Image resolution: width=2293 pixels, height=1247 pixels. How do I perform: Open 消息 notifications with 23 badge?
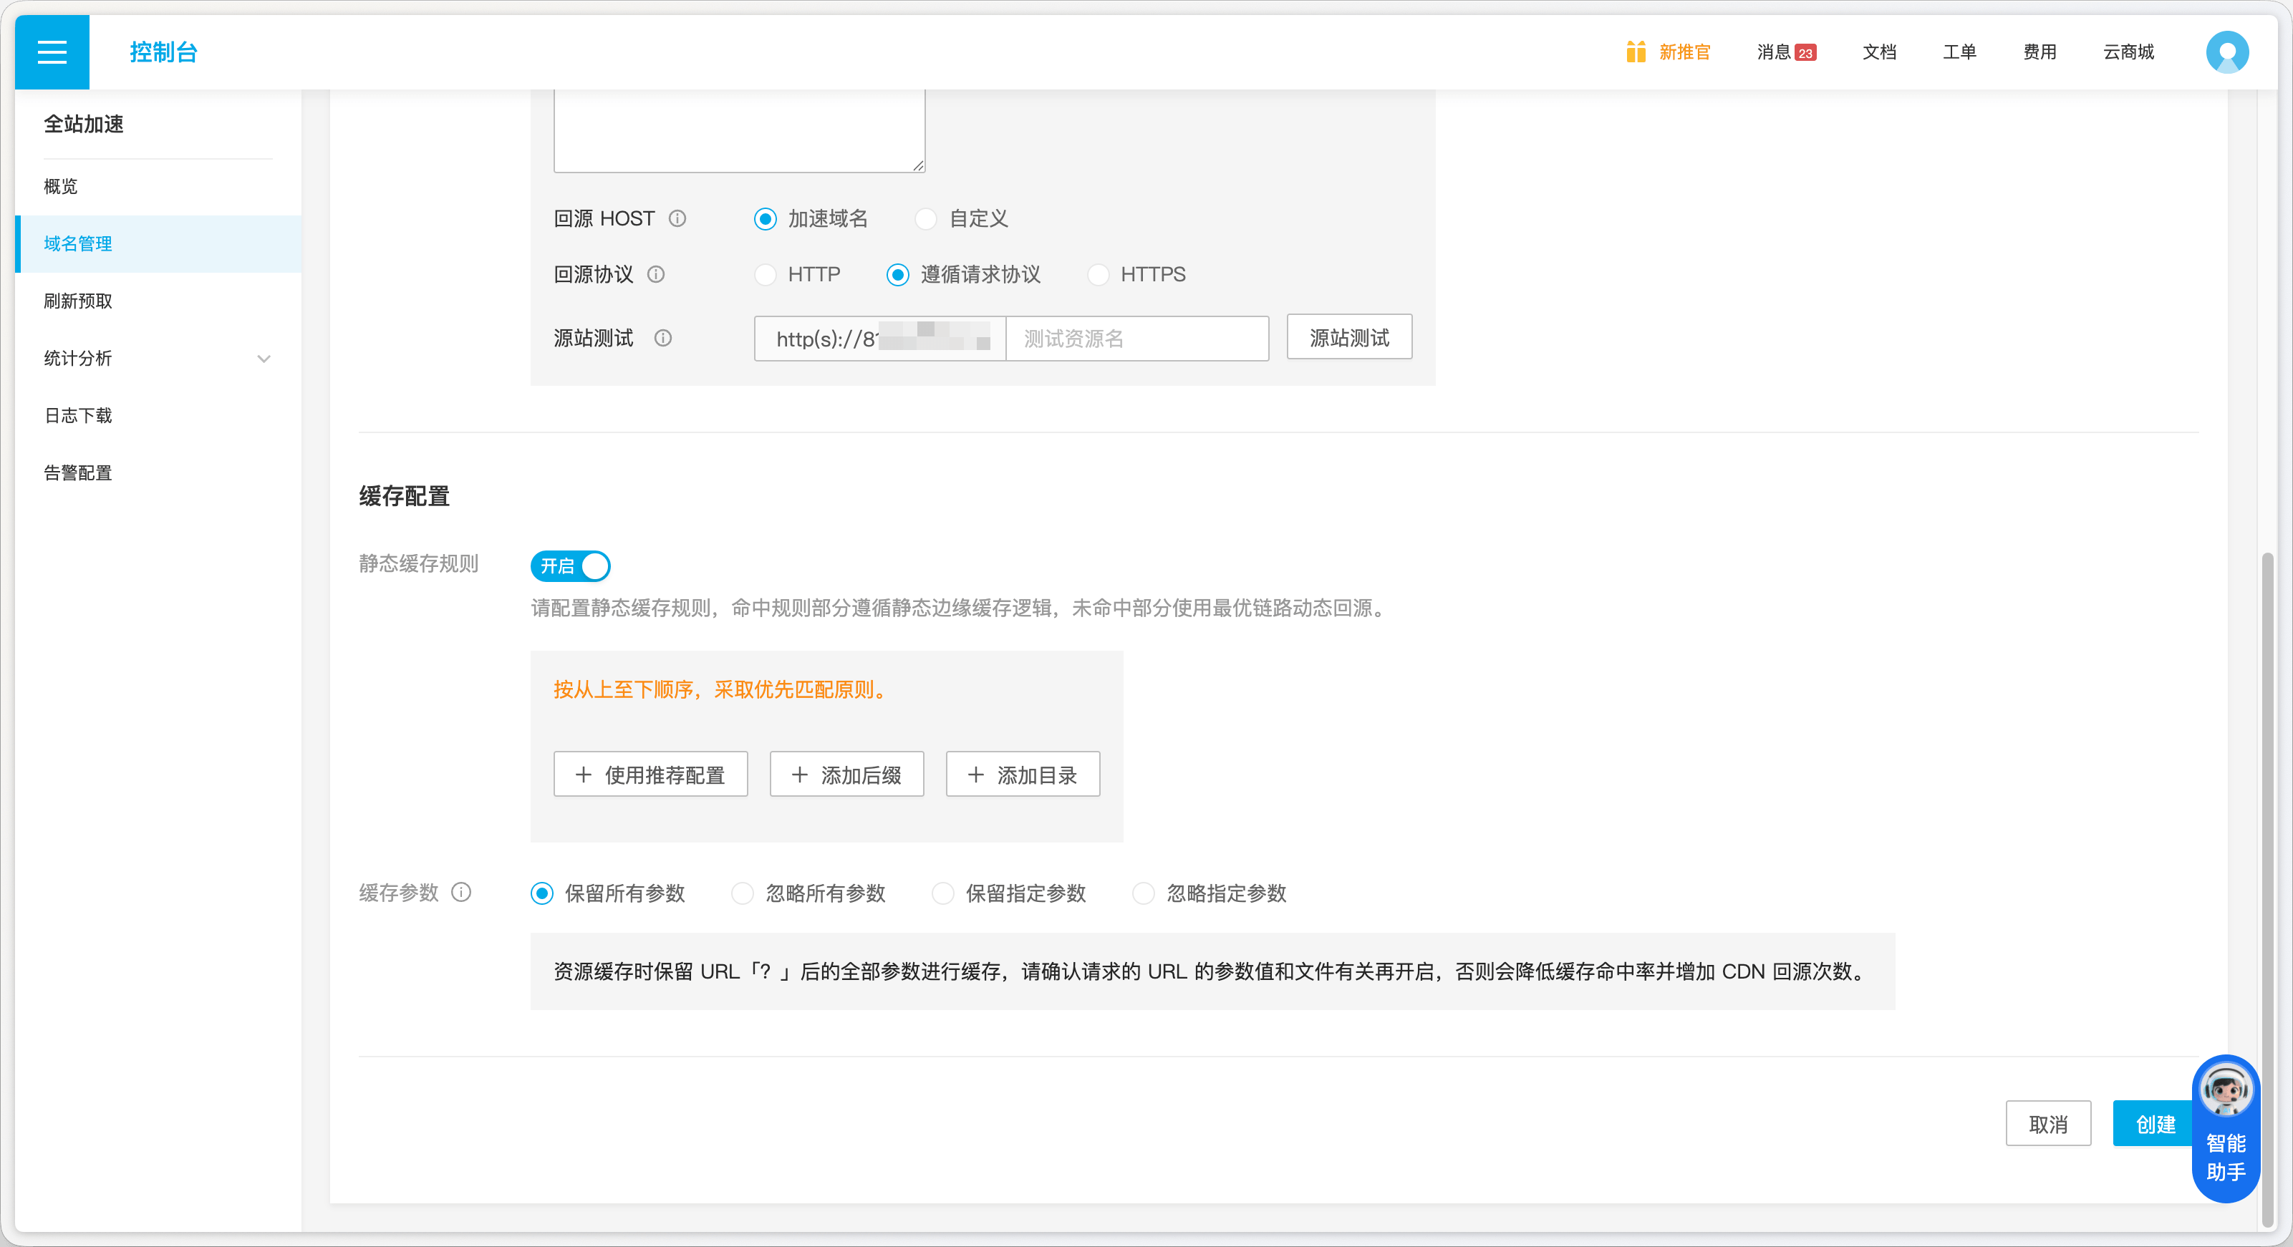(x=1785, y=52)
